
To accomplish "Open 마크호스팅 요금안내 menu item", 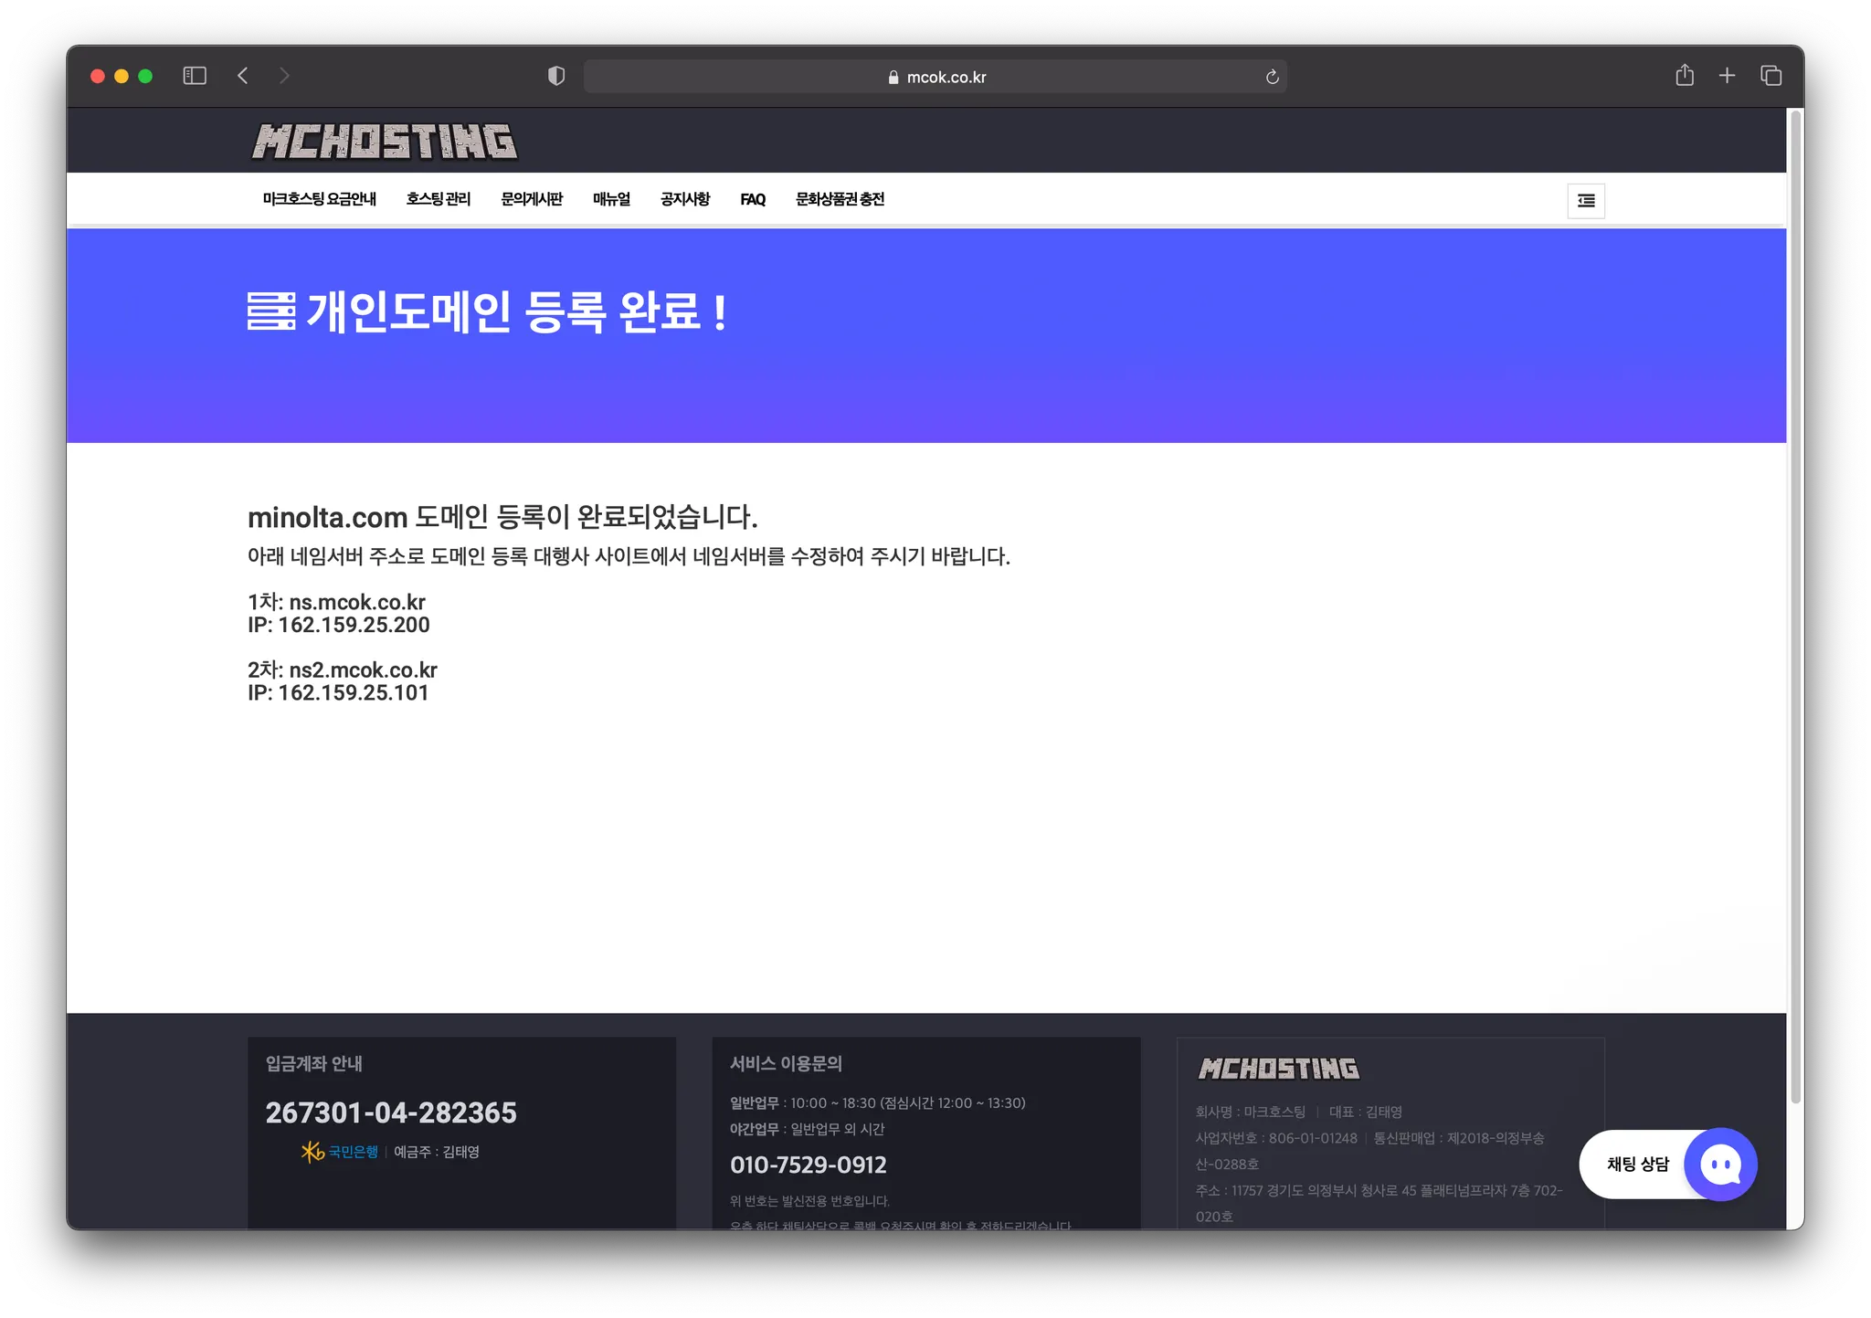I will coord(320,199).
